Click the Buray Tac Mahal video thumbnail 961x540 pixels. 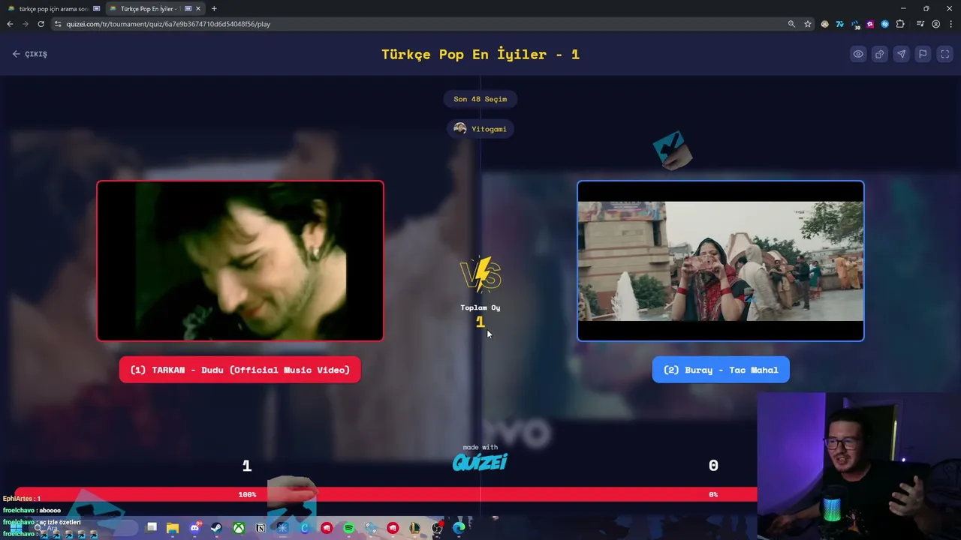[x=721, y=261]
